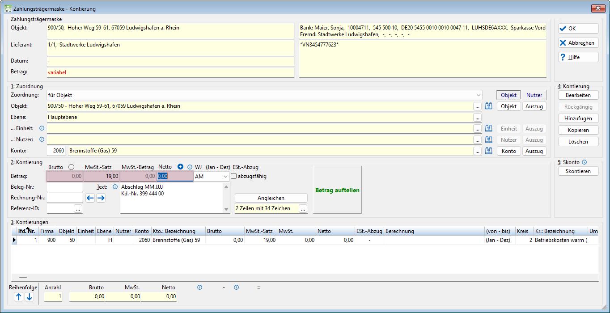Open the ellipsis browser for Ebene field
The height and width of the screenshot is (313, 610).
tap(478, 118)
